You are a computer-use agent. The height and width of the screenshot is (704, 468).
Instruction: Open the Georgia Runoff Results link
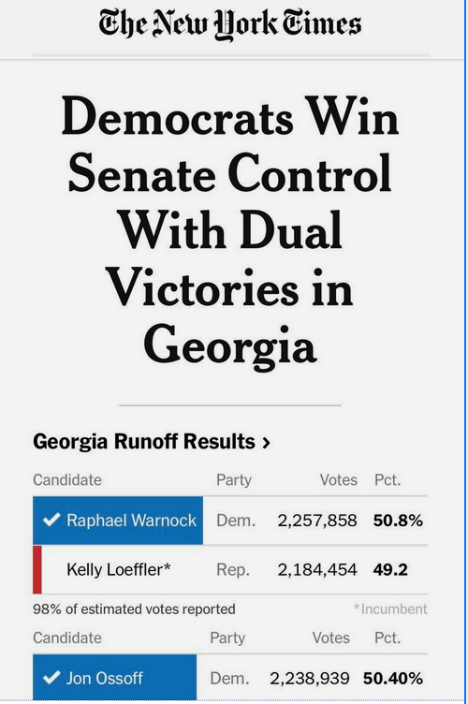tap(152, 441)
